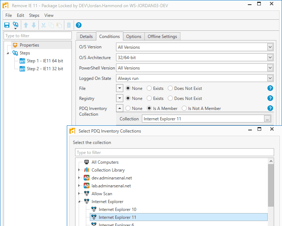The image size is (282, 226).
Task: Click the Move Step Up arrow icon
Action: [26, 25]
